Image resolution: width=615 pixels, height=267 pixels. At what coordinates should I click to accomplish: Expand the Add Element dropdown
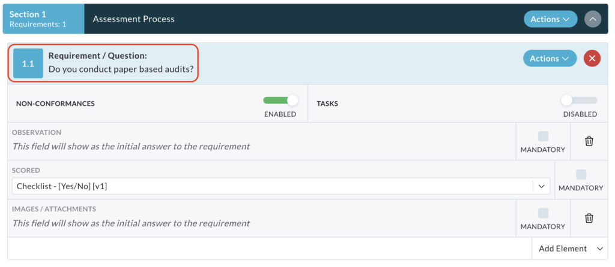(570, 248)
